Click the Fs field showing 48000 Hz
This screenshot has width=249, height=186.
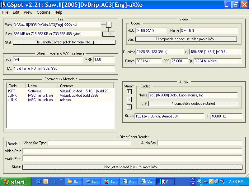click(x=227, y=116)
